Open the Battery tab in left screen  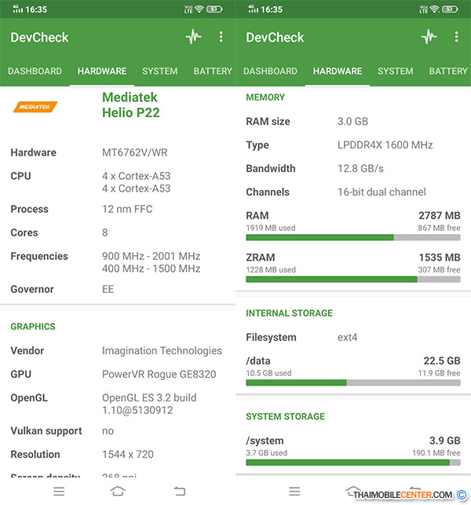click(x=213, y=71)
